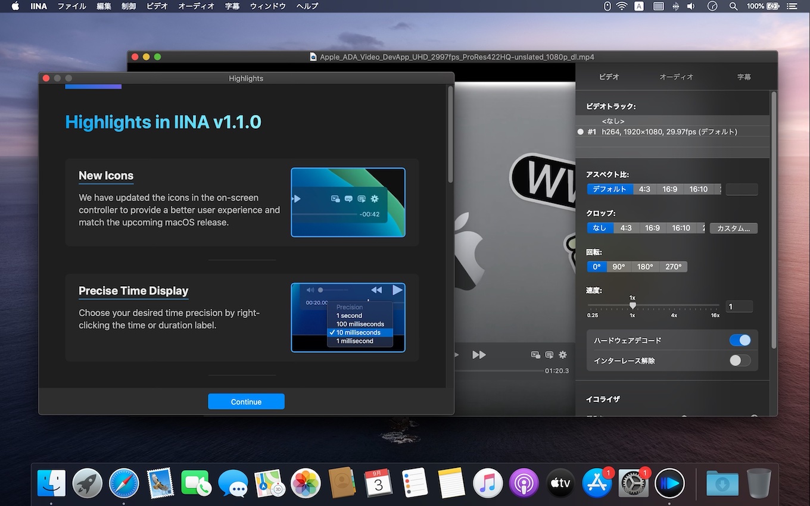
Task: Click New Icons preview thumbnail
Action: pyautogui.click(x=348, y=202)
